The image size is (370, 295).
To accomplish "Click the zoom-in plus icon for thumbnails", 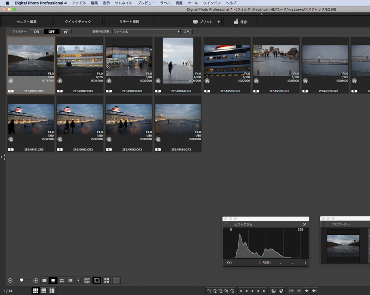I will [36, 281].
